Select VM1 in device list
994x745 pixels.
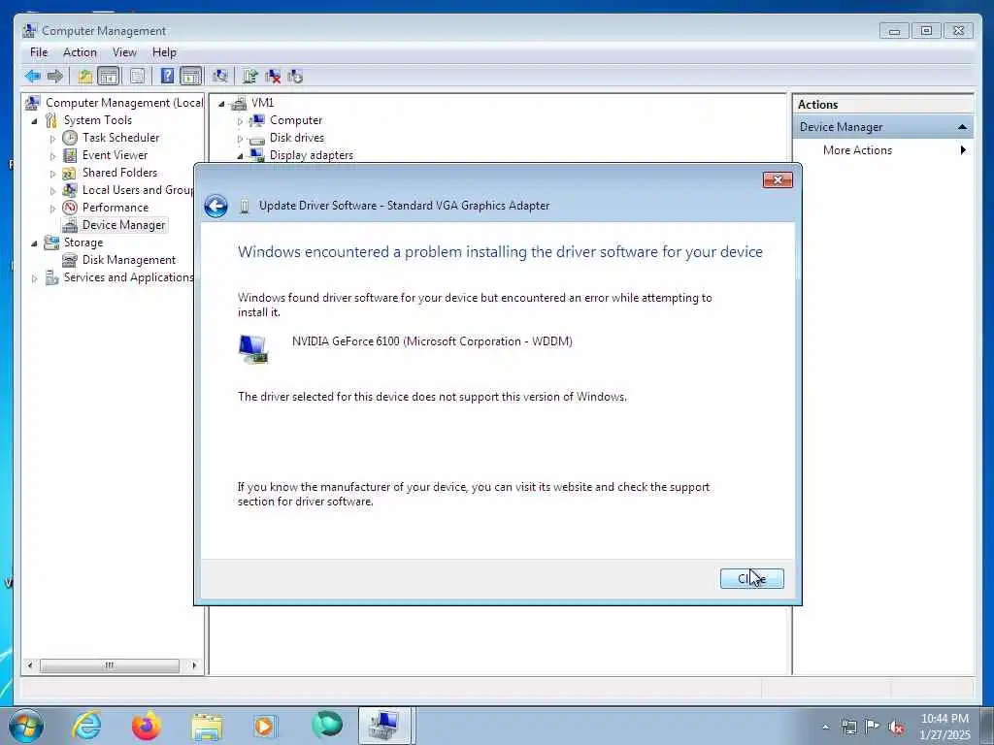(262, 103)
